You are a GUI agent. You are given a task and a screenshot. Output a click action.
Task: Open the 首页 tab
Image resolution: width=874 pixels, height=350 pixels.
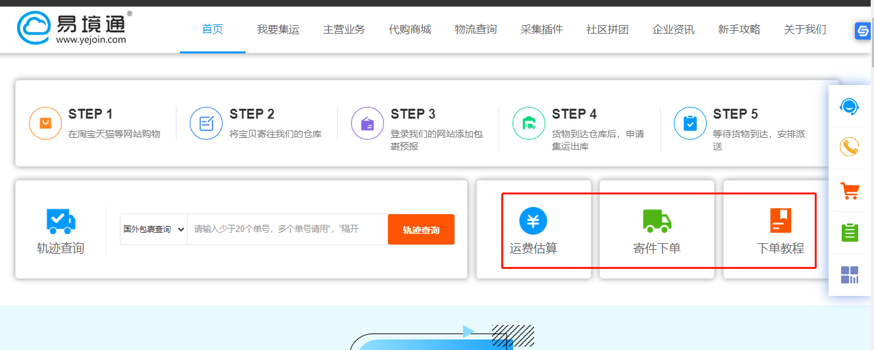click(x=213, y=29)
